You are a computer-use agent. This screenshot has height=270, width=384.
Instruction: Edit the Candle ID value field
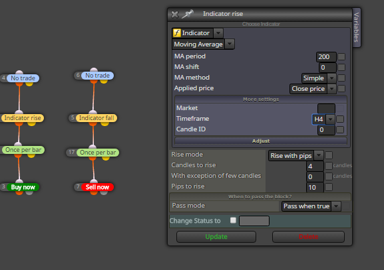click(x=326, y=129)
